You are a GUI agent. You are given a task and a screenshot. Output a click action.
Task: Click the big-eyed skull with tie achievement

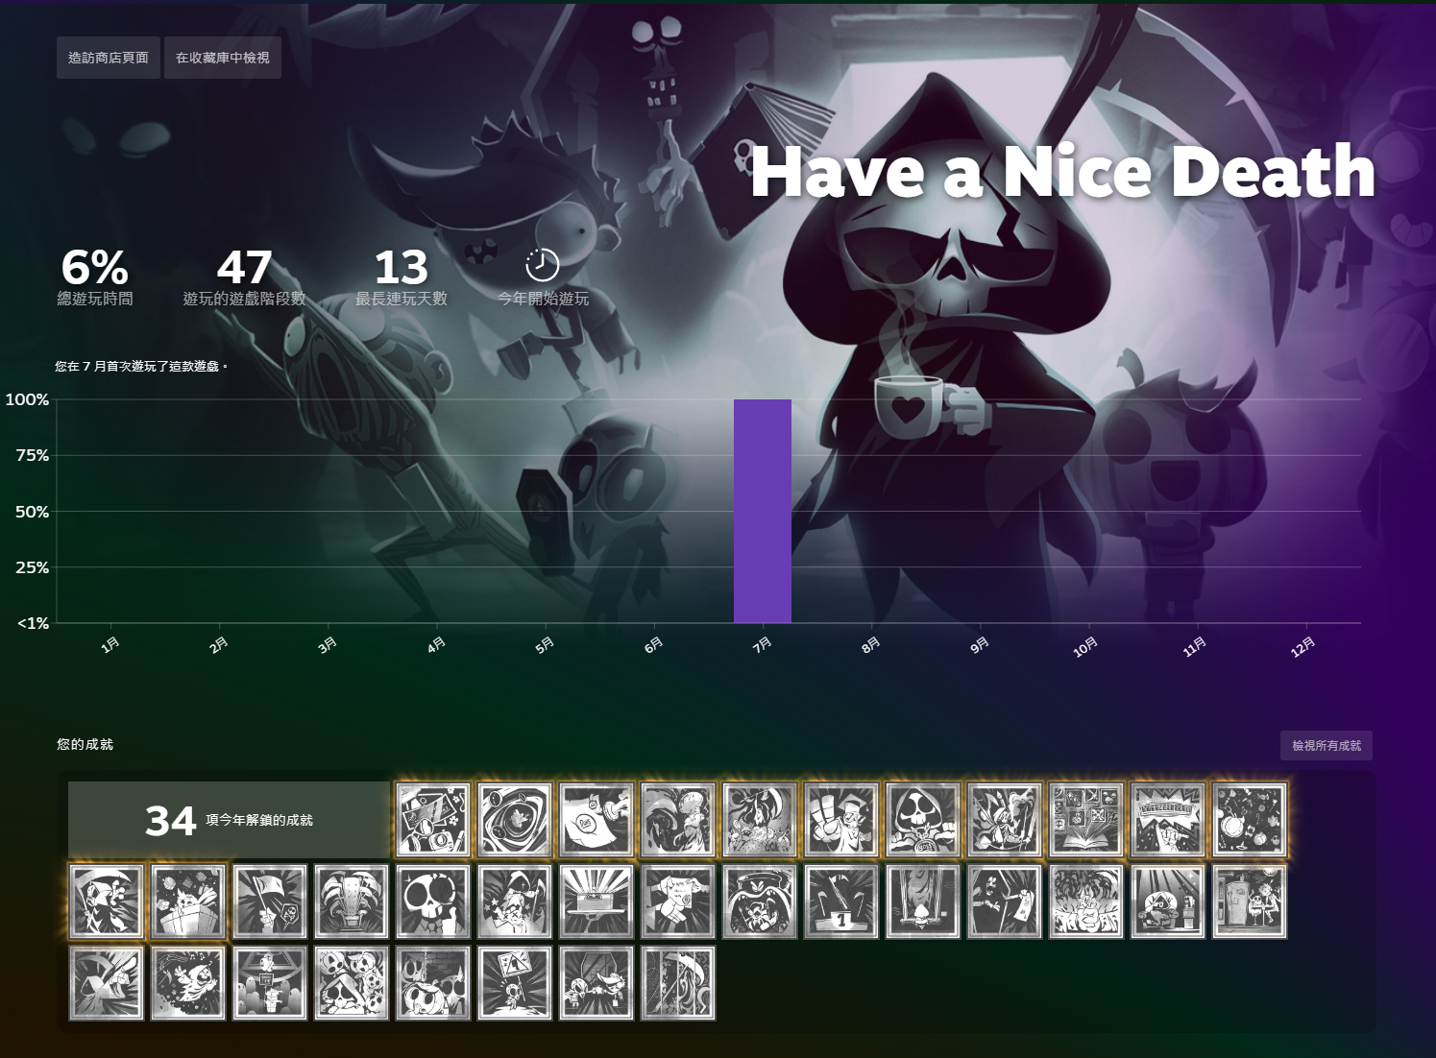pos(433,902)
